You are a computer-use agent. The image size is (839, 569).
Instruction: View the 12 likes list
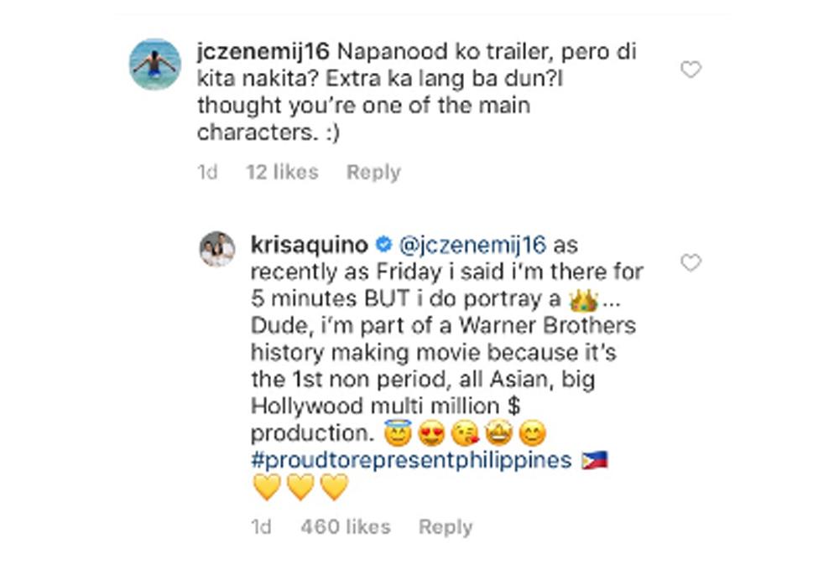(282, 172)
